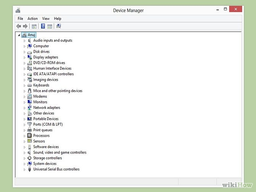Open the Action menu

click(32, 18)
